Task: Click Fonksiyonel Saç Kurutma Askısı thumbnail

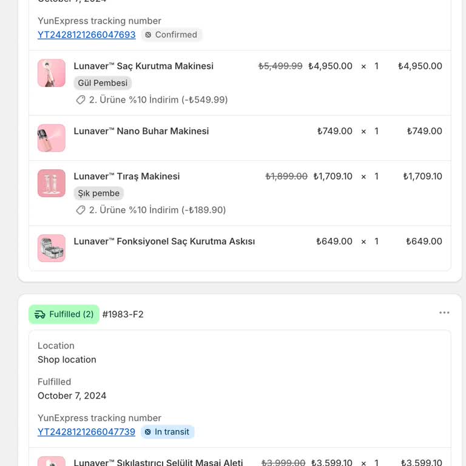Action: point(52,248)
